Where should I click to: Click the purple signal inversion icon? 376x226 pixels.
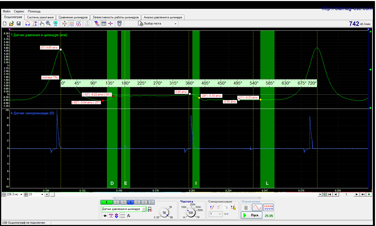point(111,216)
